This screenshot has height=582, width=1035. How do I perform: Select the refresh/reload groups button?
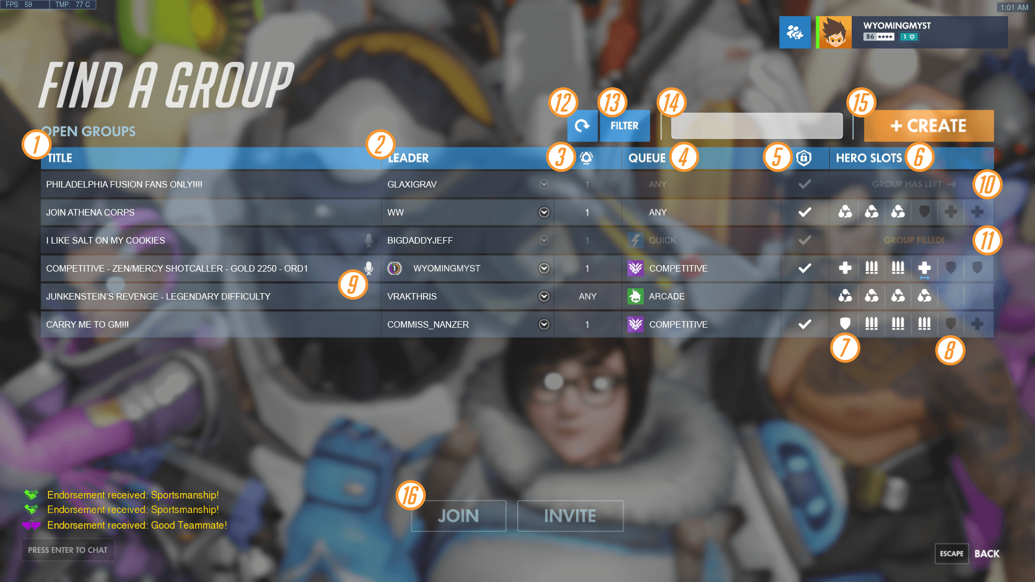click(x=583, y=126)
